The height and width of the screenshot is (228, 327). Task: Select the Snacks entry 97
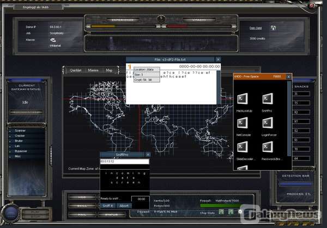pos(301,121)
